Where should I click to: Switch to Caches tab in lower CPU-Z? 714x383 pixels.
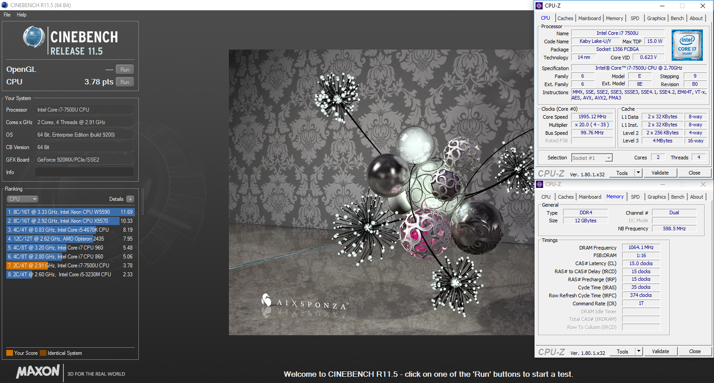pos(565,197)
